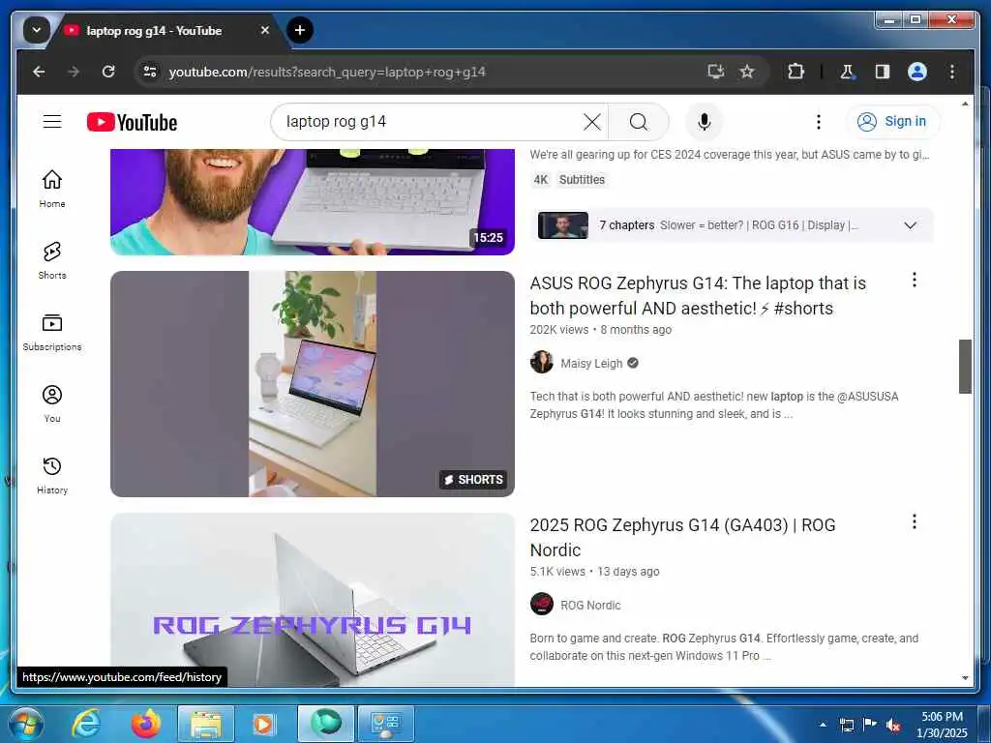Toggle the Chrome side panel icon

[x=883, y=72]
